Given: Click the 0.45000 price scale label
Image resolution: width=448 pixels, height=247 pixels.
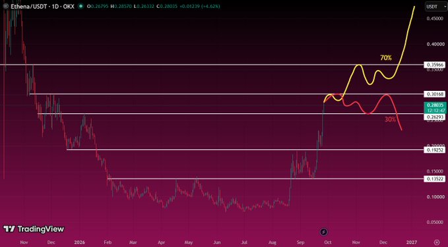Looking at the screenshot, I should click(435, 18).
